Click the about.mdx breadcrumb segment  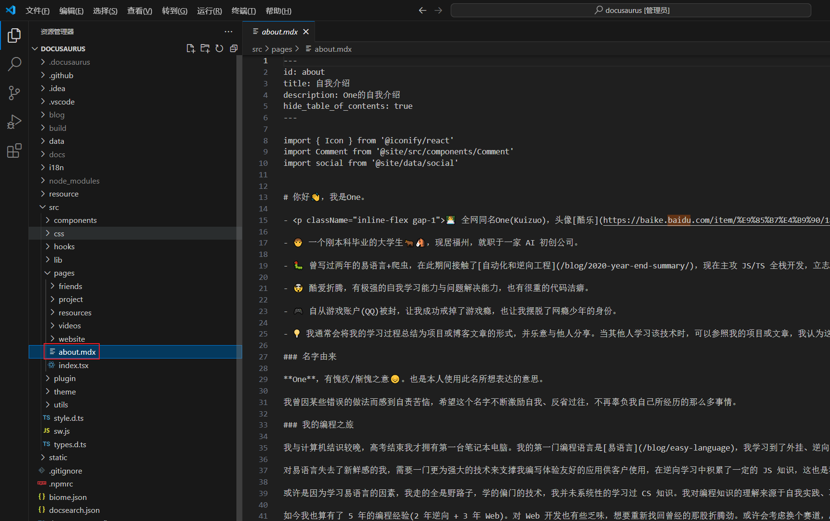click(333, 49)
